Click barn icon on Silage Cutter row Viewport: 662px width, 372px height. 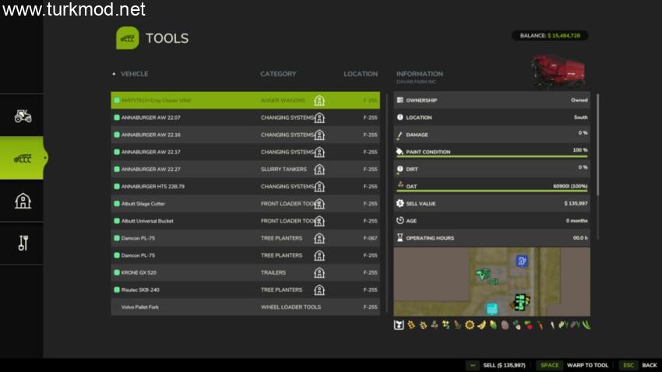tap(319, 204)
